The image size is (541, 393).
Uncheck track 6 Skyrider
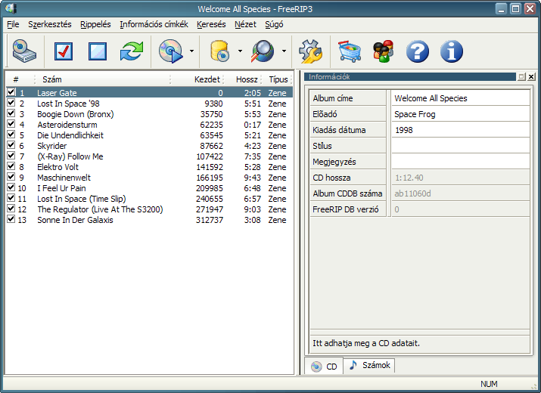click(11, 145)
